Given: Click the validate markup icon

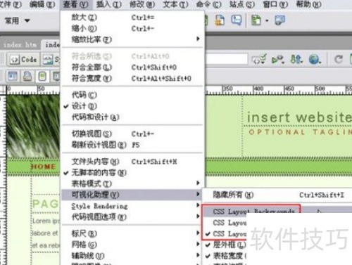Looking at the screenshot, I should (x=259, y=60).
